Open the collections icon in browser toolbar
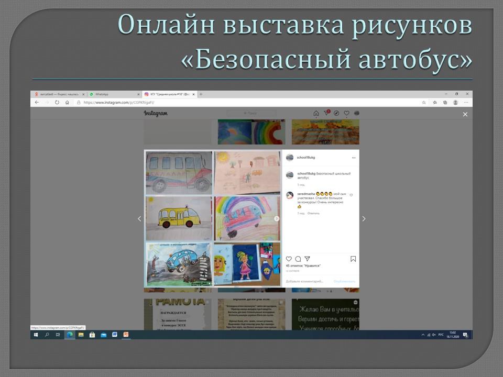 445,103
